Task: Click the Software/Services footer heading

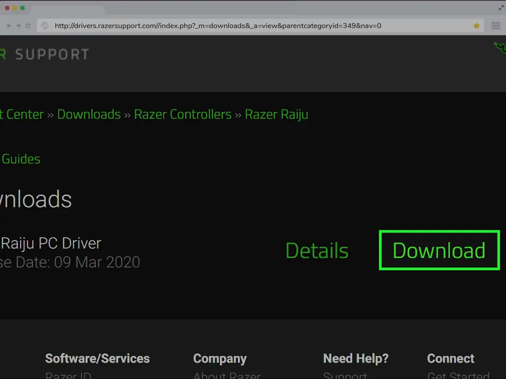Action: pyautogui.click(x=97, y=358)
